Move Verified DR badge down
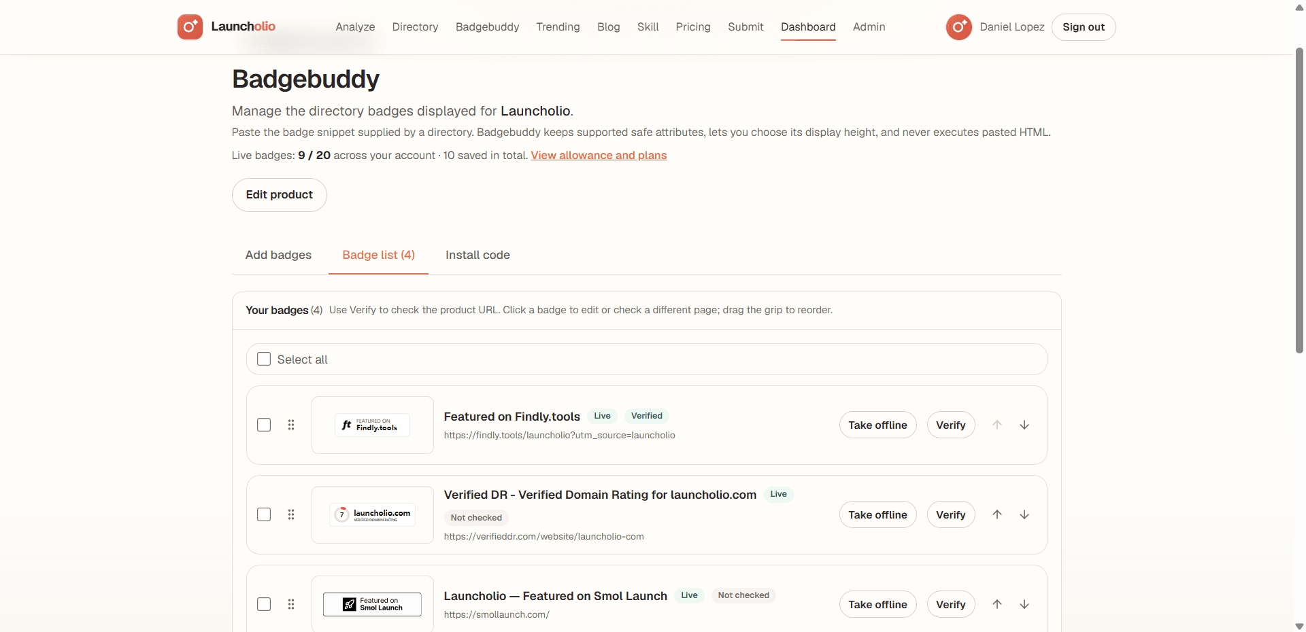Image resolution: width=1306 pixels, height=632 pixels. [1024, 514]
